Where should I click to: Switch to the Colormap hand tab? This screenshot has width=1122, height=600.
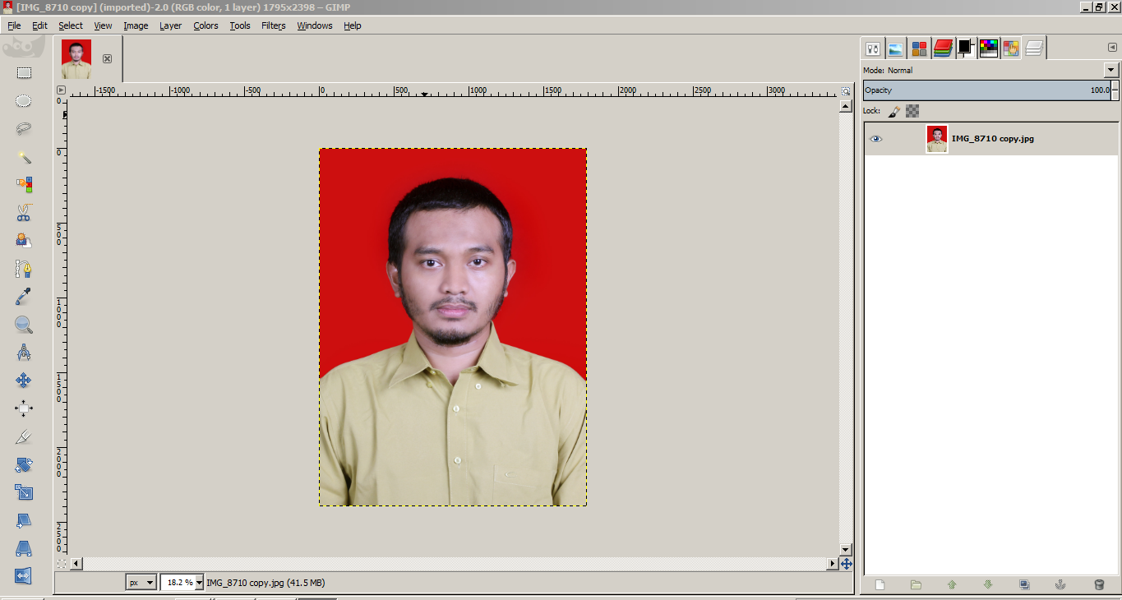(1011, 48)
